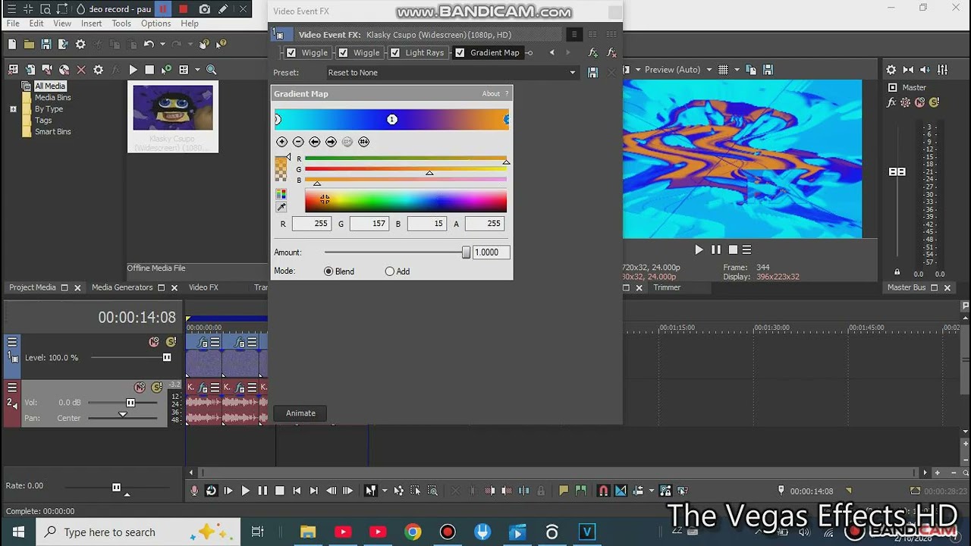Viewport: 971px width, 546px height.
Task: Open Project Properties gear in main toolbar
Action: (80, 45)
